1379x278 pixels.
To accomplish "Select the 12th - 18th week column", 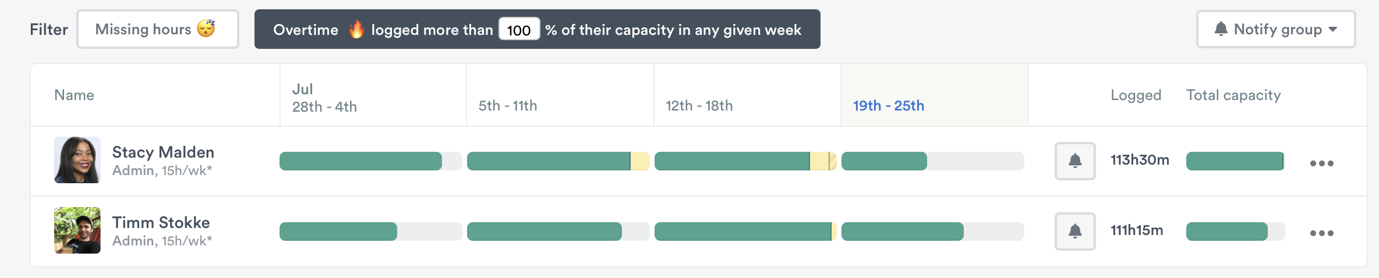I will 699,105.
